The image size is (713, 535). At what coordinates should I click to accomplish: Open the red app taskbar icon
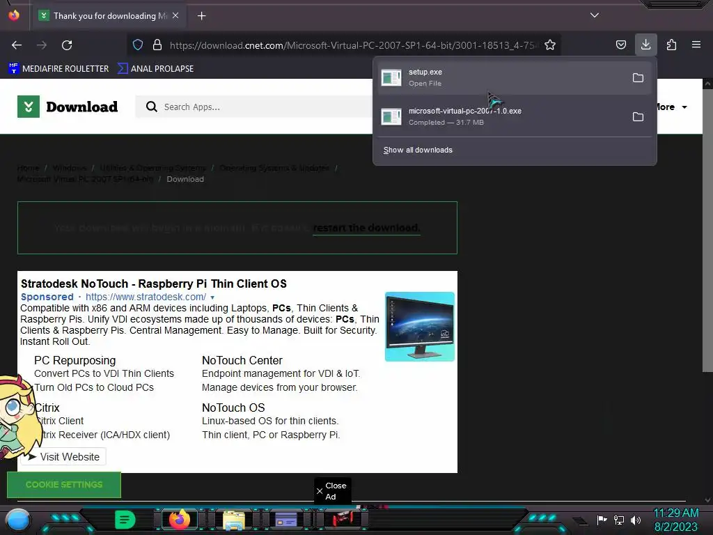[343, 518]
